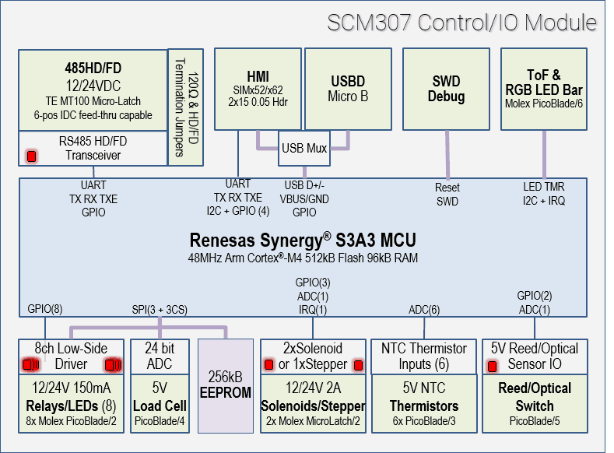Select the Reed/Optical Switch PicoBlade/5 block
This screenshot has height=453, width=614.
click(x=535, y=404)
